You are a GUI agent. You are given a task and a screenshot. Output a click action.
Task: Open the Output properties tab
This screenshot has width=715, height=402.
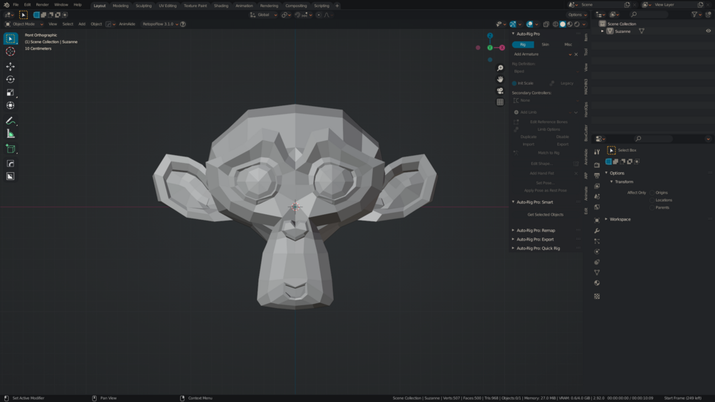597,176
